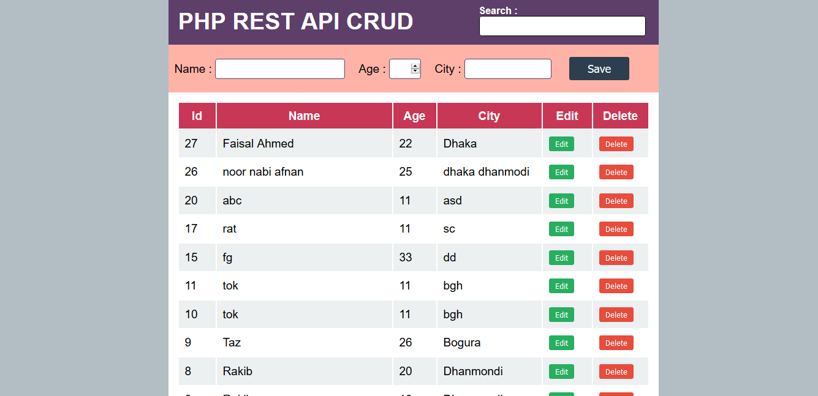Screen dimensions: 818x396
Task: Click into the Name text field
Action: pyautogui.click(x=280, y=69)
